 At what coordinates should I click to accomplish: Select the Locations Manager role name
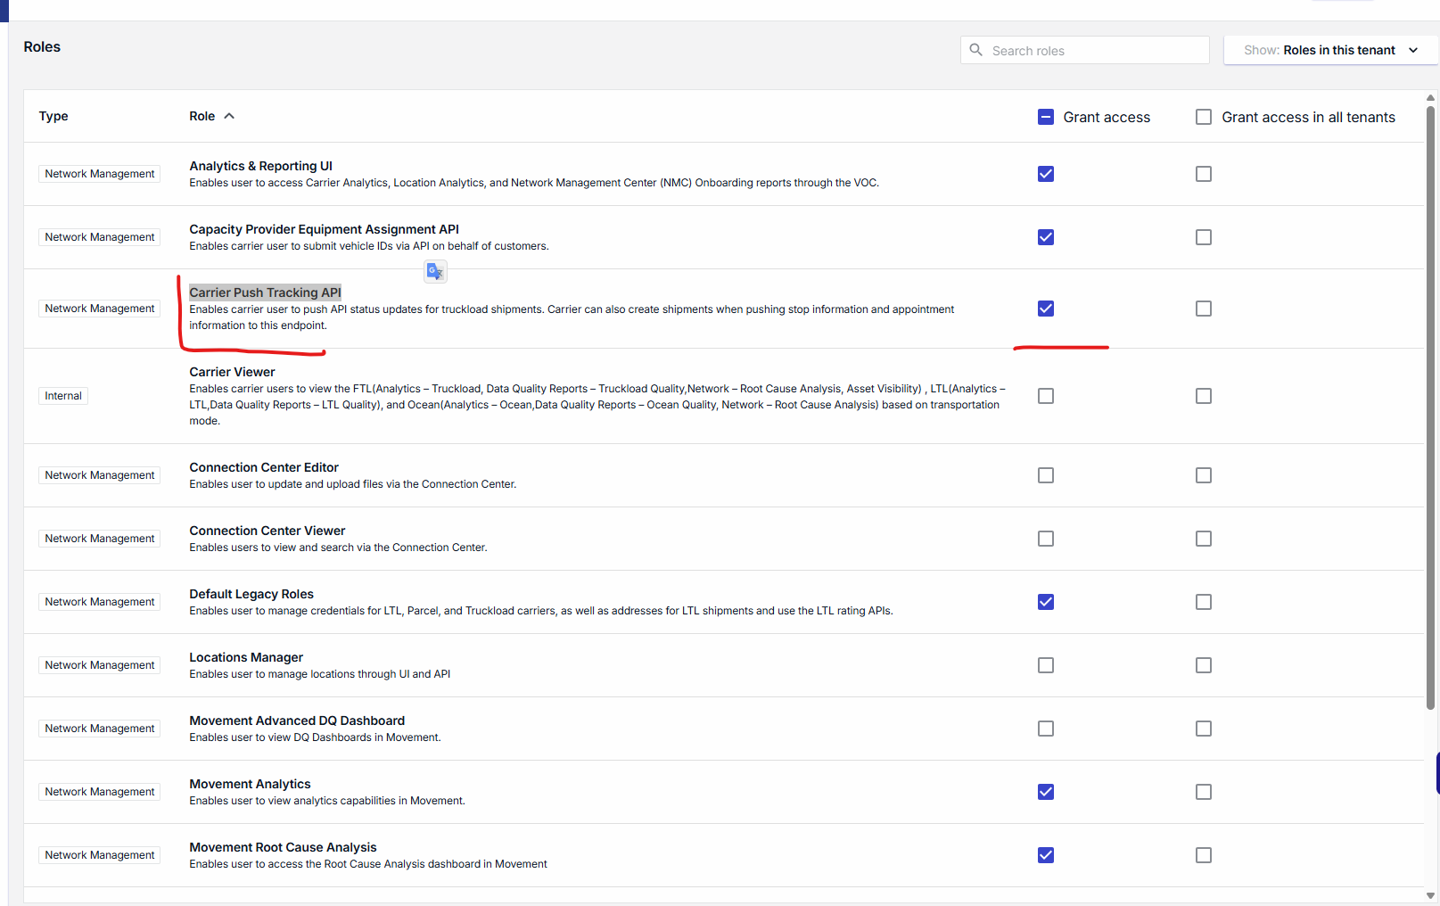click(x=246, y=657)
